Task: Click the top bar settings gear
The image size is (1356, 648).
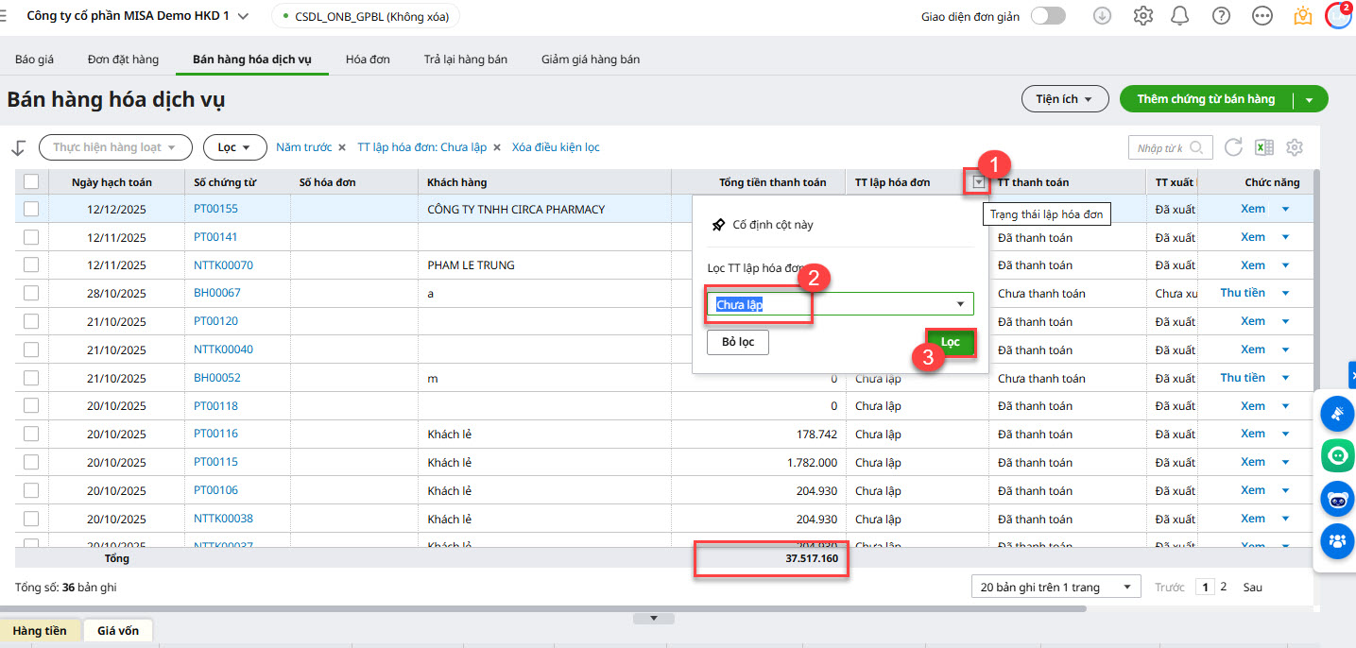Action: [1143, 16]
